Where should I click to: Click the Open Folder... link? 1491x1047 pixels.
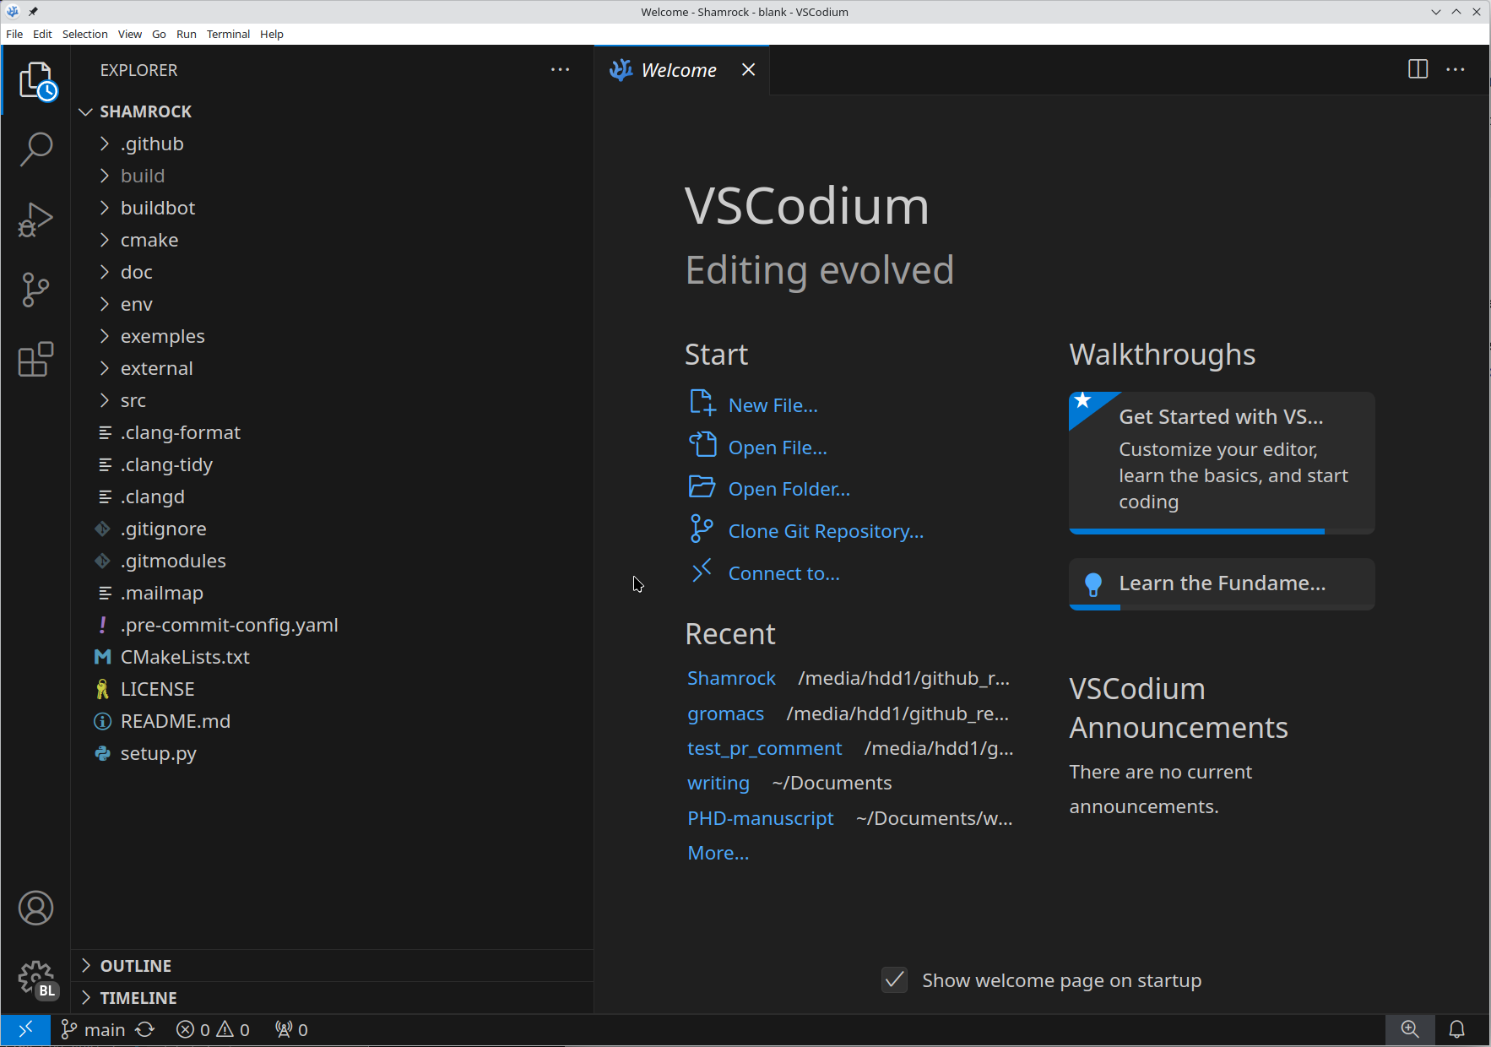(789, 489)
